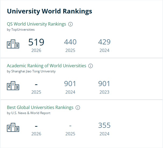Image resolution: width=163 pixels, height=148 pixels.
Task: Click the 2026 year label under 519
Action: click(x=36, y=50)
